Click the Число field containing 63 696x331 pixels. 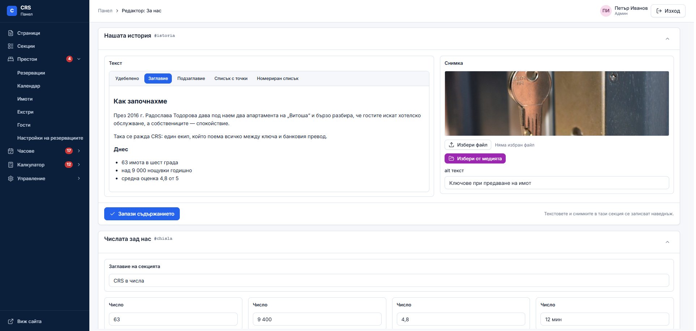click(x=173, y=319)
